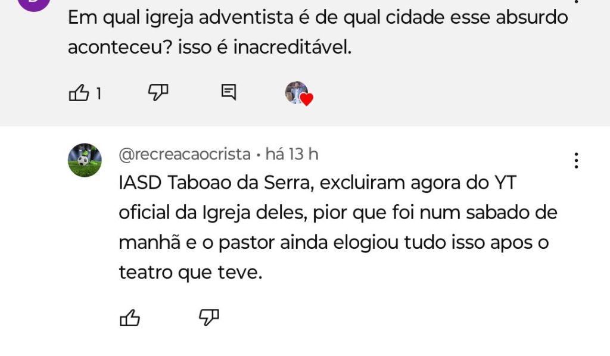Screen dimensions: 610x356
Task: Click the 'há 13 h' timestamp
Action: [292, 154]
